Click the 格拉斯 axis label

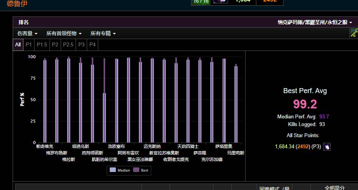click(69, 159)
